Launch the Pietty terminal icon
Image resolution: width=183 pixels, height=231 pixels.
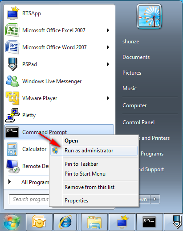12,115
